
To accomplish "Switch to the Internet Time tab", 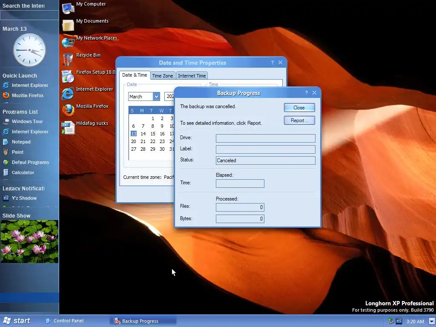I will pyautogui.click(x=192, y=76).
